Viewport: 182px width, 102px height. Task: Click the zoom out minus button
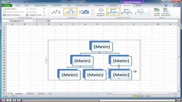tap(153, 96)
